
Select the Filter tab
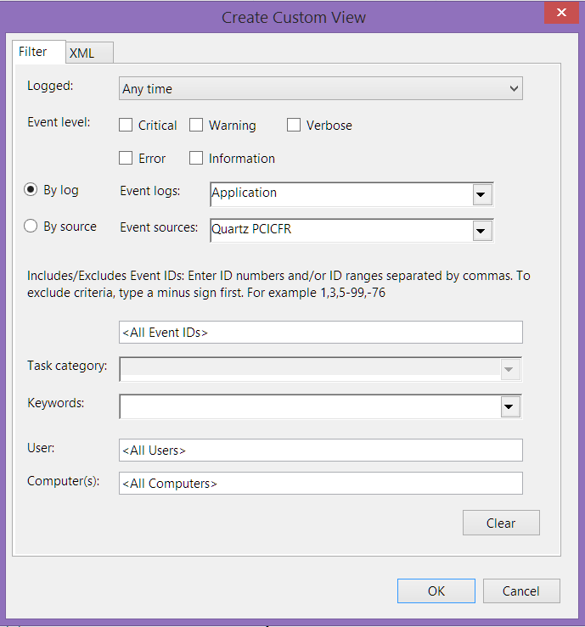[x=39, y=52]
